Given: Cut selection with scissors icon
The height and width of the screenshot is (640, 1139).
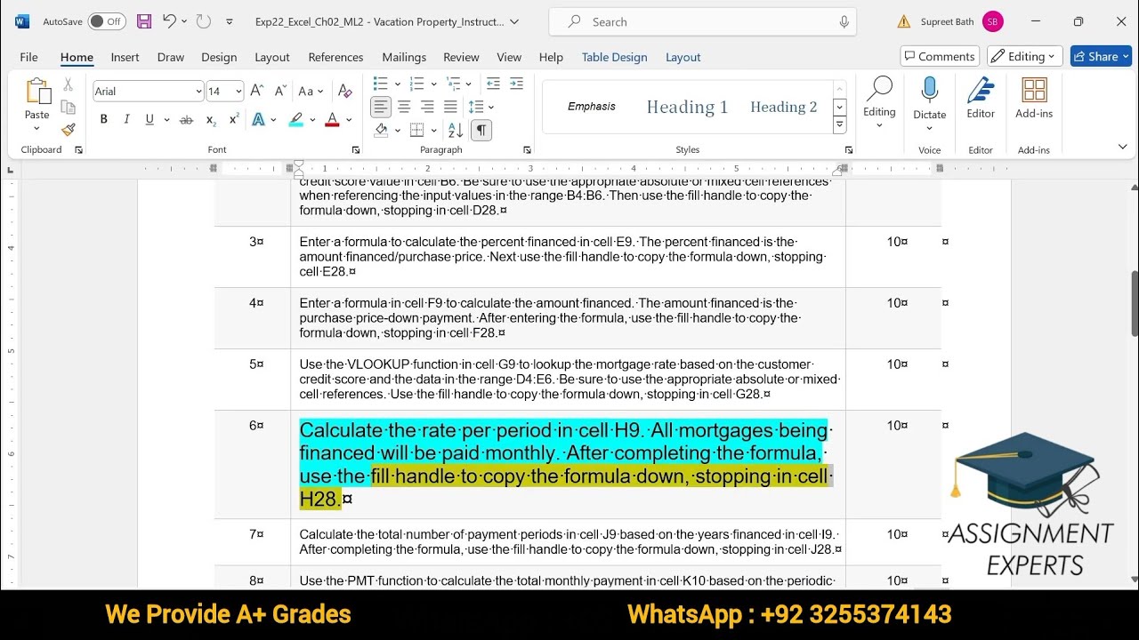Looking at the screenshot, I should tap(69, 85).
